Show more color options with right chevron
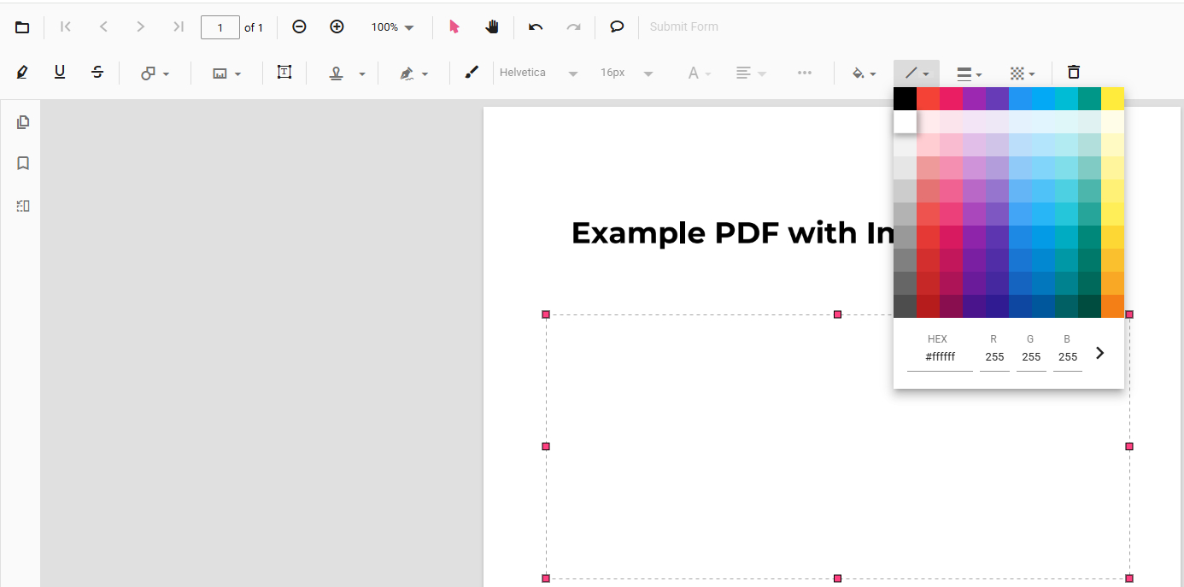Screen dimensions: 1184x587 [1099, 353]
